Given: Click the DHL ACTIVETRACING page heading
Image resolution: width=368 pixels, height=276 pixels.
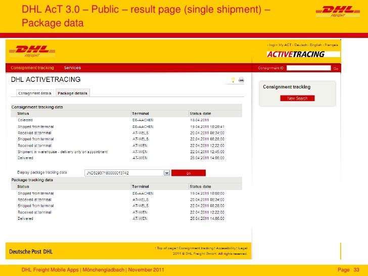Looking at the screenshot, I should coord(46,79).
